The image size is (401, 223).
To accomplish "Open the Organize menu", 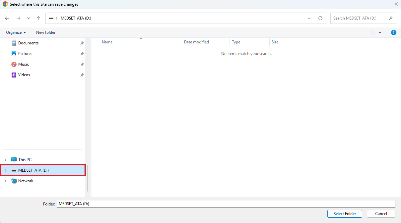I will click(x=15, y=32).
